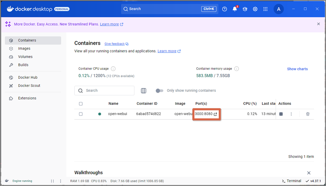Image resolution: width=326 pixels, height=186 pixels.
Task: Click container ID 6abad574d822
Action: click(148, 114)
